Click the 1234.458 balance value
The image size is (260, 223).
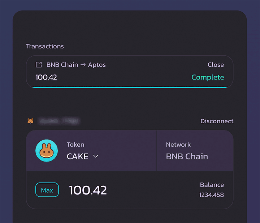point(211,195)
